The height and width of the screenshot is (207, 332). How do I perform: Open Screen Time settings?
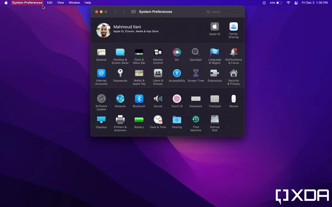[196, 74]
